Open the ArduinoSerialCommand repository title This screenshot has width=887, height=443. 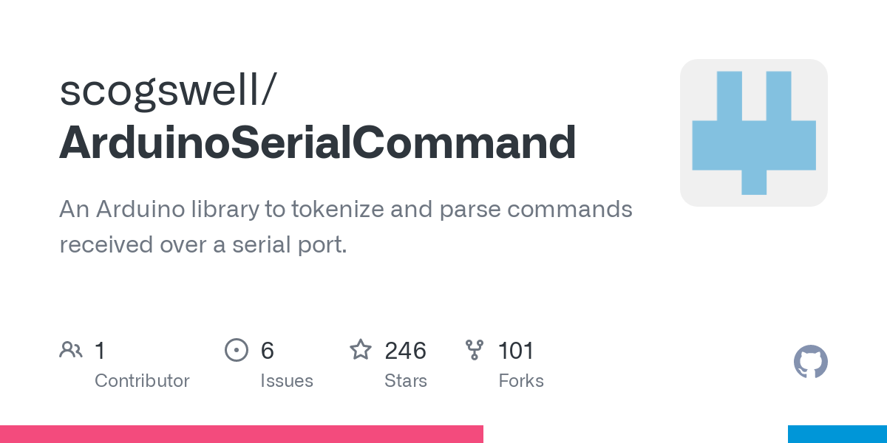(318, 142)
